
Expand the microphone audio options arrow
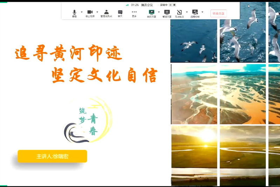click(82, 12)
